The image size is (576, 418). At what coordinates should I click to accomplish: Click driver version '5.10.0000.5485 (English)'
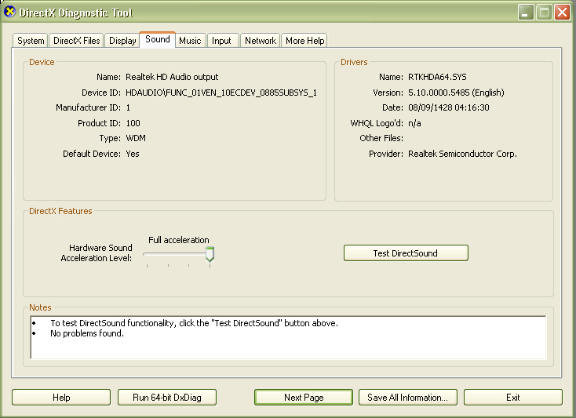pos(456,93)
